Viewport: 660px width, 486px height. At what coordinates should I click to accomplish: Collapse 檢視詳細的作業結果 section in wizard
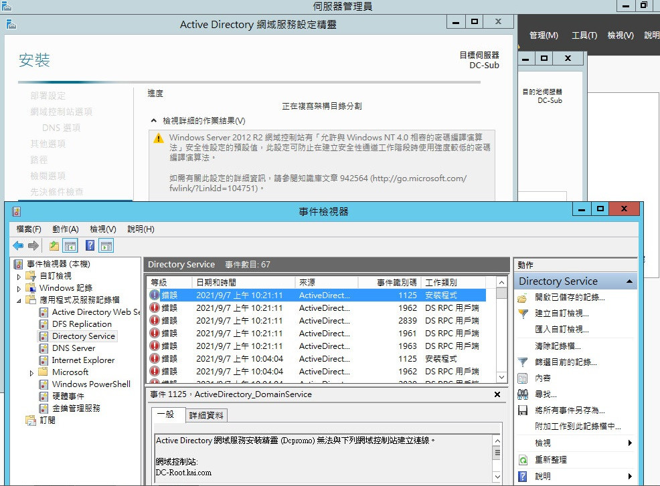point(154,120)
